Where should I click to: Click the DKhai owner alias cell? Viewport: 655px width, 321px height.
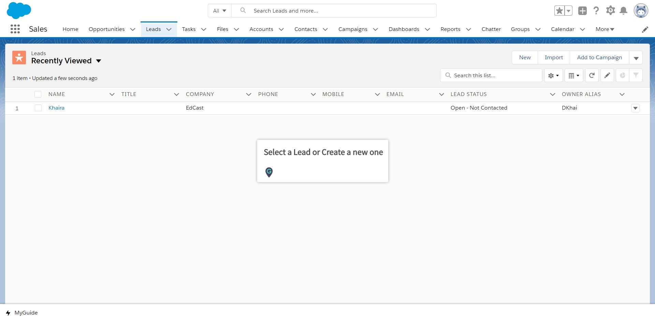pyautogui.click(x=570, y=108)
